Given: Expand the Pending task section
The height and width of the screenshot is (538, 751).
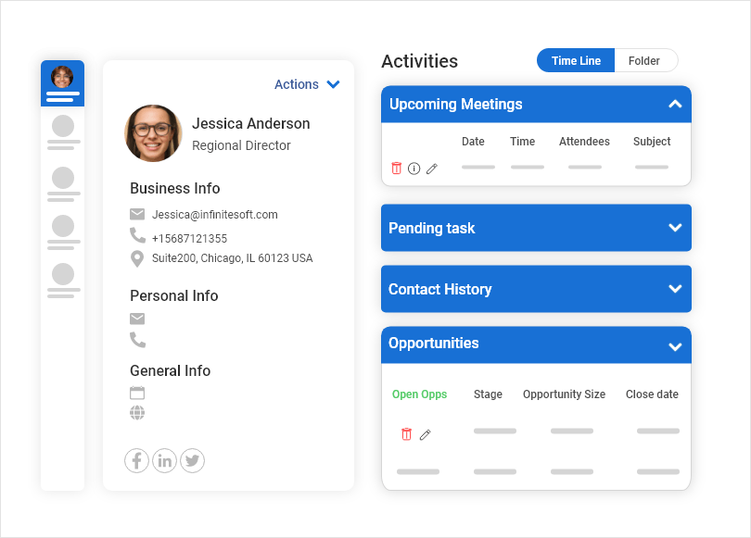Looking at the screenshot, I should (x=675, y=228).
